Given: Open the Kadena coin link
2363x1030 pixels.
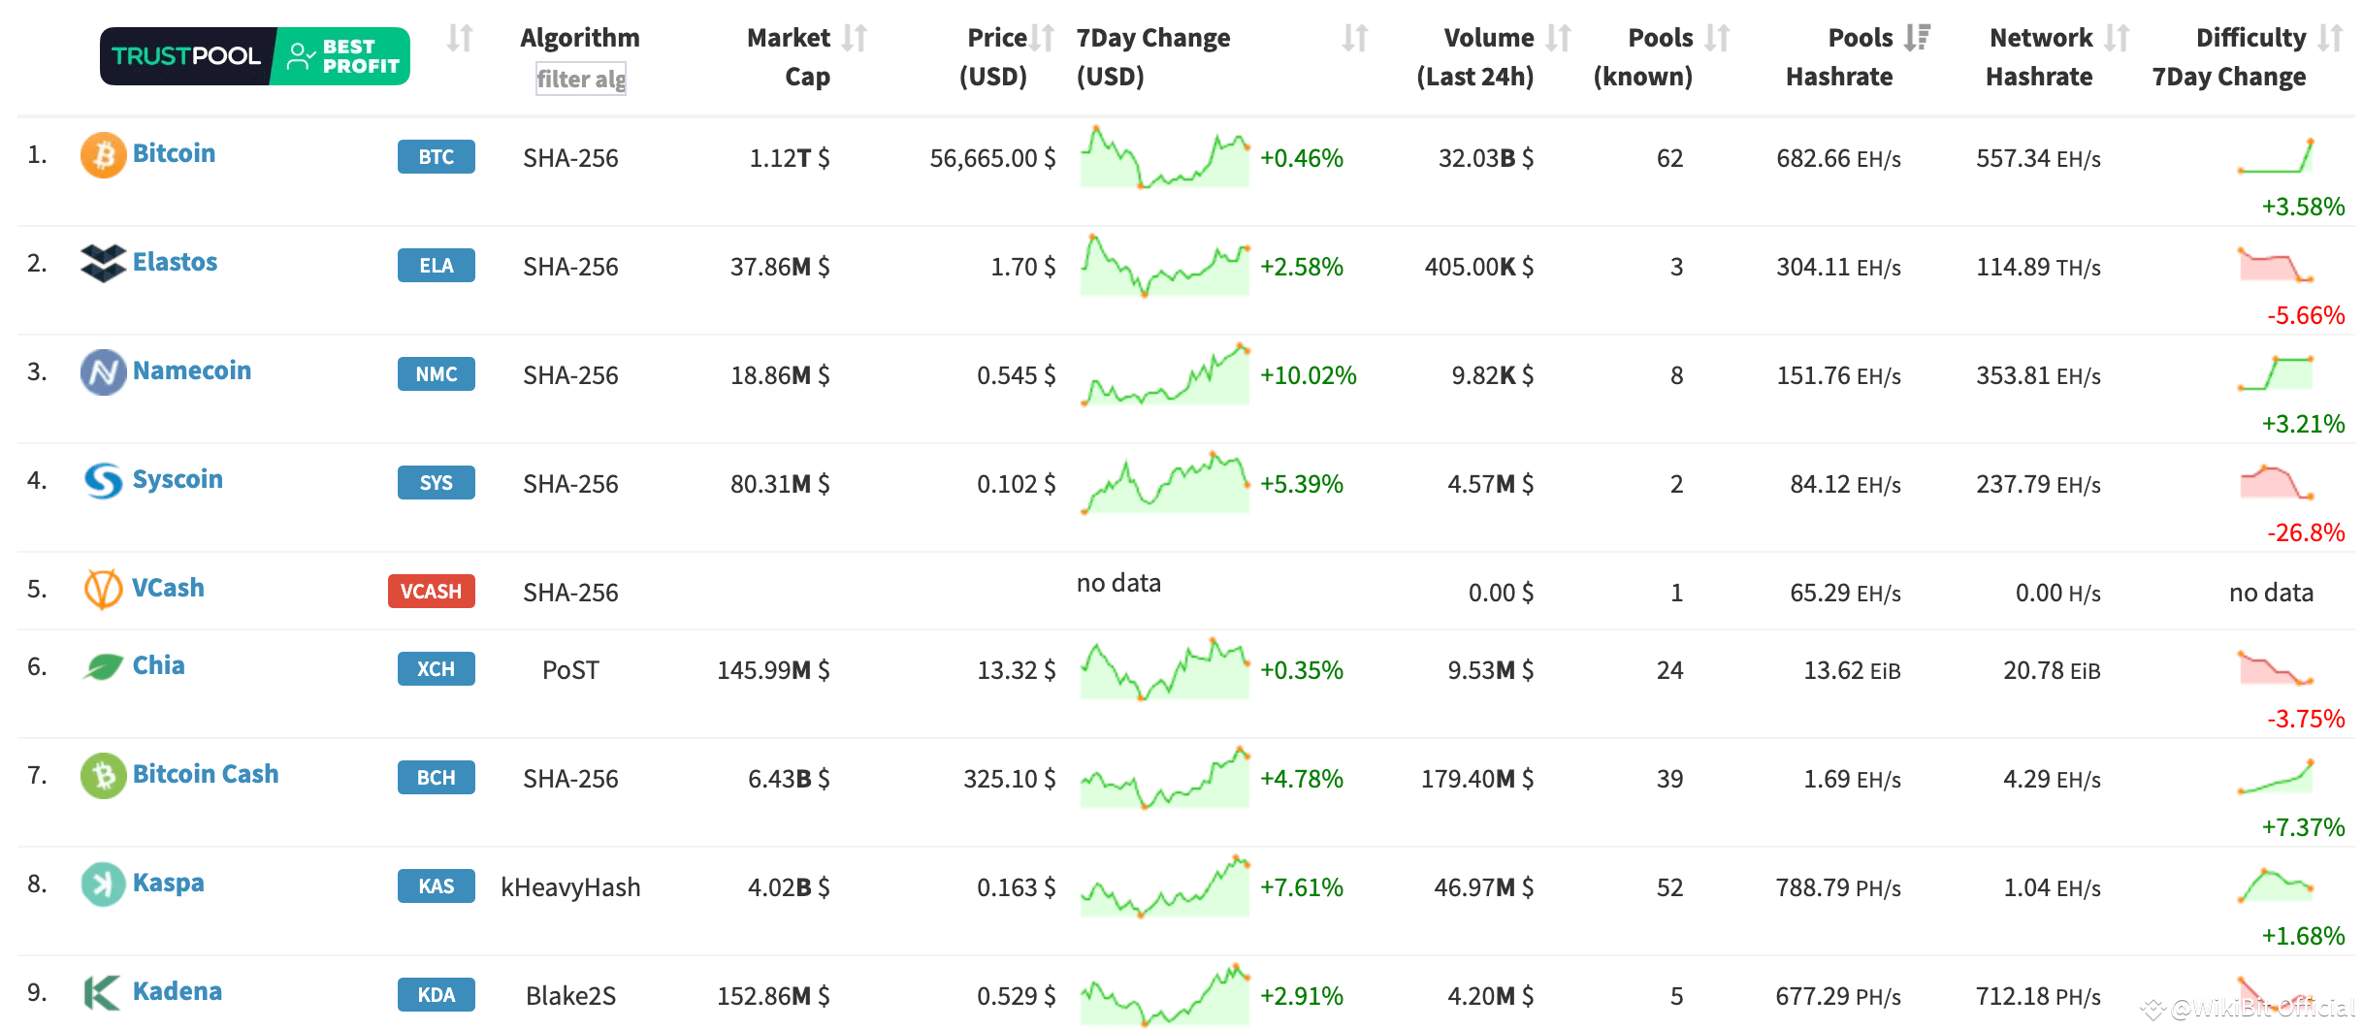Looking at the screenshot, I should (x=177, y=991).
